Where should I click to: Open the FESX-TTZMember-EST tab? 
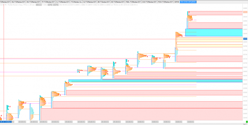[165, 2]
